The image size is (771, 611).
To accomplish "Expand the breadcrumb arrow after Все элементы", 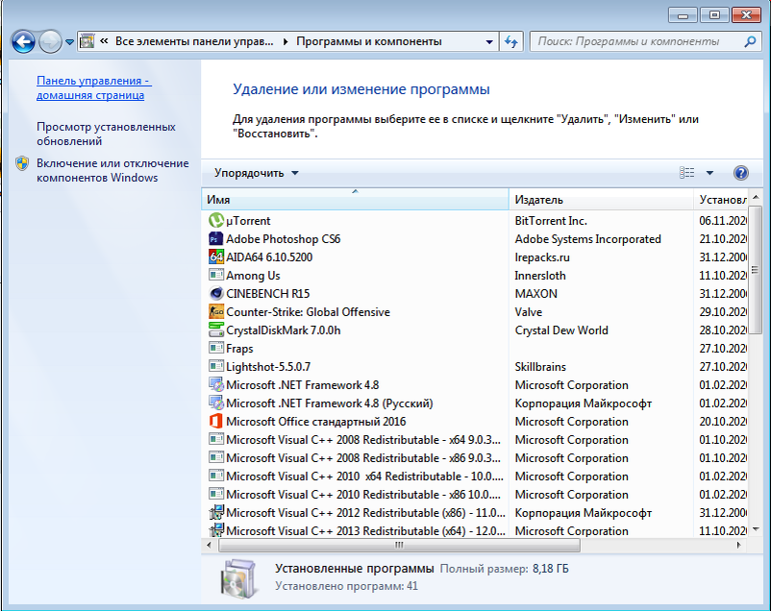I will tap(286, 41).
